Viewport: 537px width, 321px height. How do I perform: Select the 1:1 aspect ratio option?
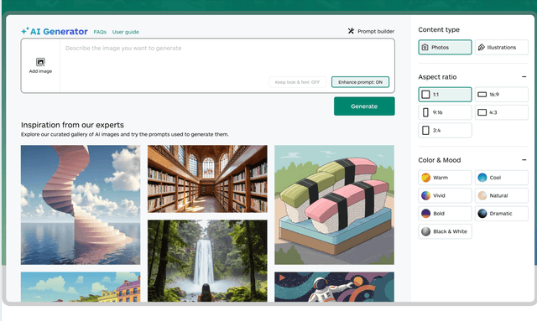pyautogui.click(x=445, y=95)
